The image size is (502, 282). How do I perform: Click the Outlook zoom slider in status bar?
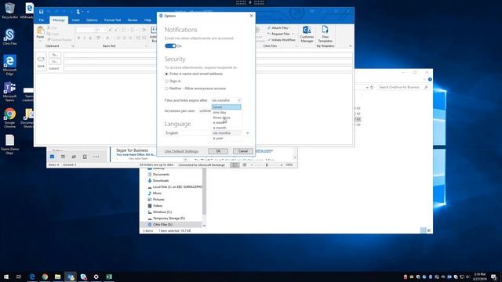(267, 165)
